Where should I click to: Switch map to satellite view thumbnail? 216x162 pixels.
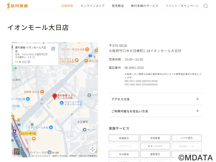click(17, 152)
